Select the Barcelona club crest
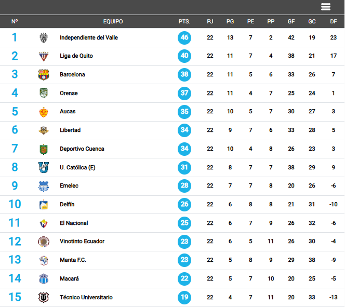The width and height of the screenshot is (345, 307). [44, 75]
